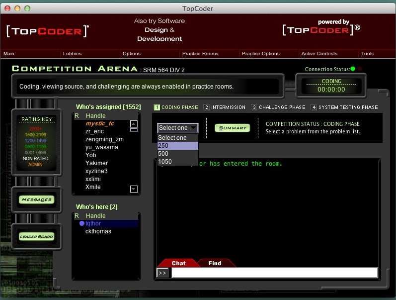Open the Practice Rooms menu
Viewport: 396px width, 300px height.
click(x=200, y=54)
